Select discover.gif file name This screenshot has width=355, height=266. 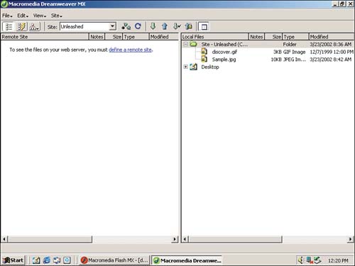[x=224, y=52]
